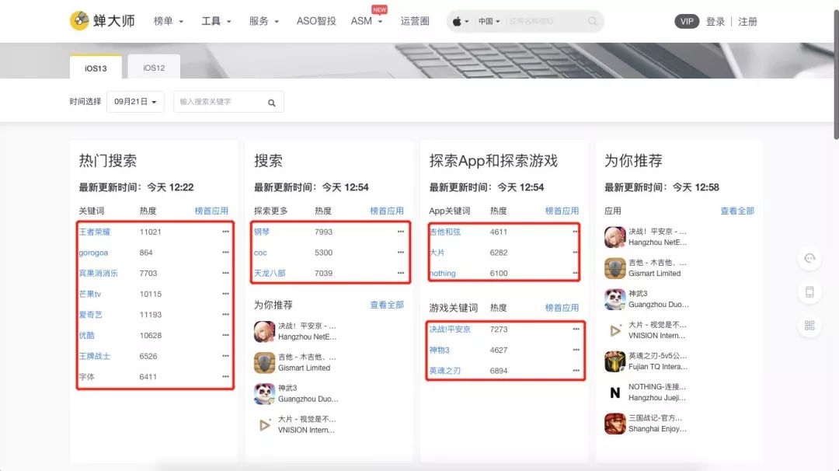Expand the 工具 menu

[x=216, y=22]
